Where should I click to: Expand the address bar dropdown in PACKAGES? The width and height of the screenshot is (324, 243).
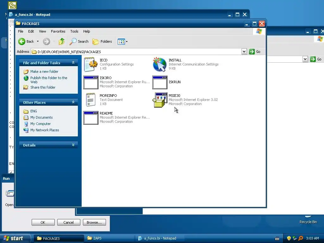coord(244,52)
